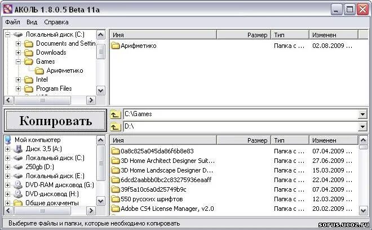Click the Мой компьютер icon

point(8,140)
